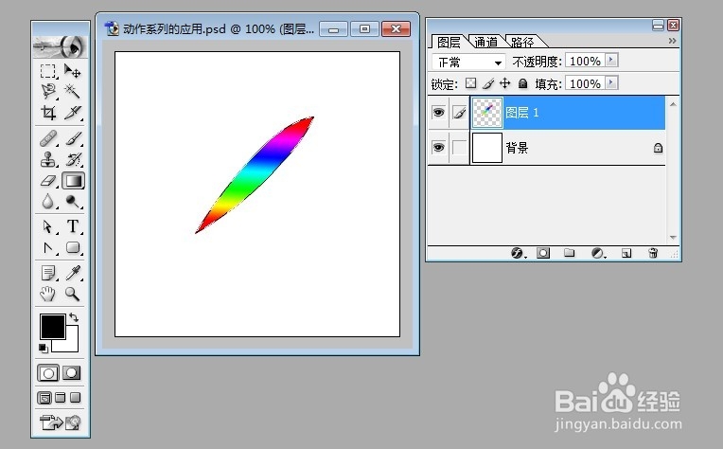Open the 填充 fill slider arrow
The height and width of the screenshot is (449, 723).
[x=611, y=83]
